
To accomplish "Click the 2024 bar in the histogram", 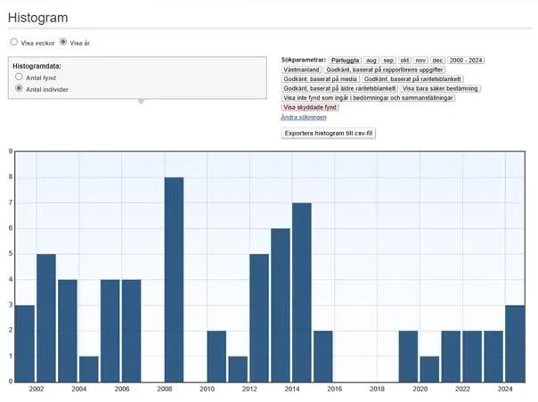I will [x=514, y=343].
